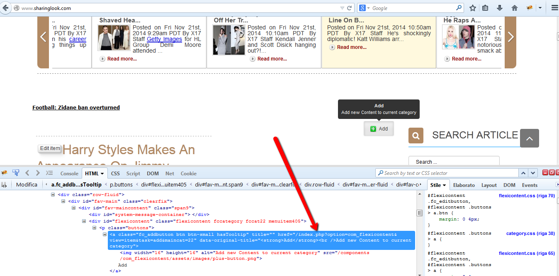Select div#flexi...uitem405 breadcrumb
559x276 pixels.
point(163,185)
